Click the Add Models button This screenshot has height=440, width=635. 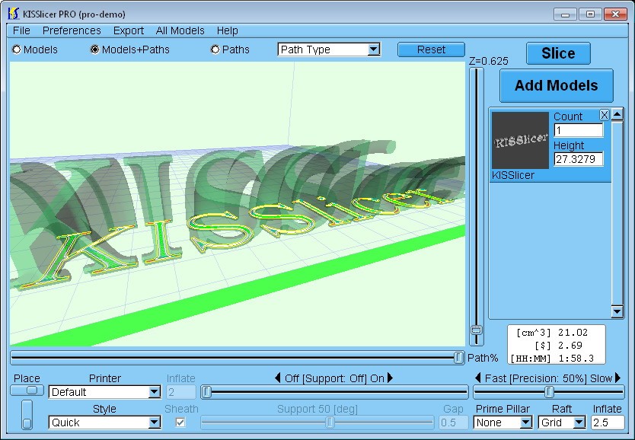coord(556,85)
